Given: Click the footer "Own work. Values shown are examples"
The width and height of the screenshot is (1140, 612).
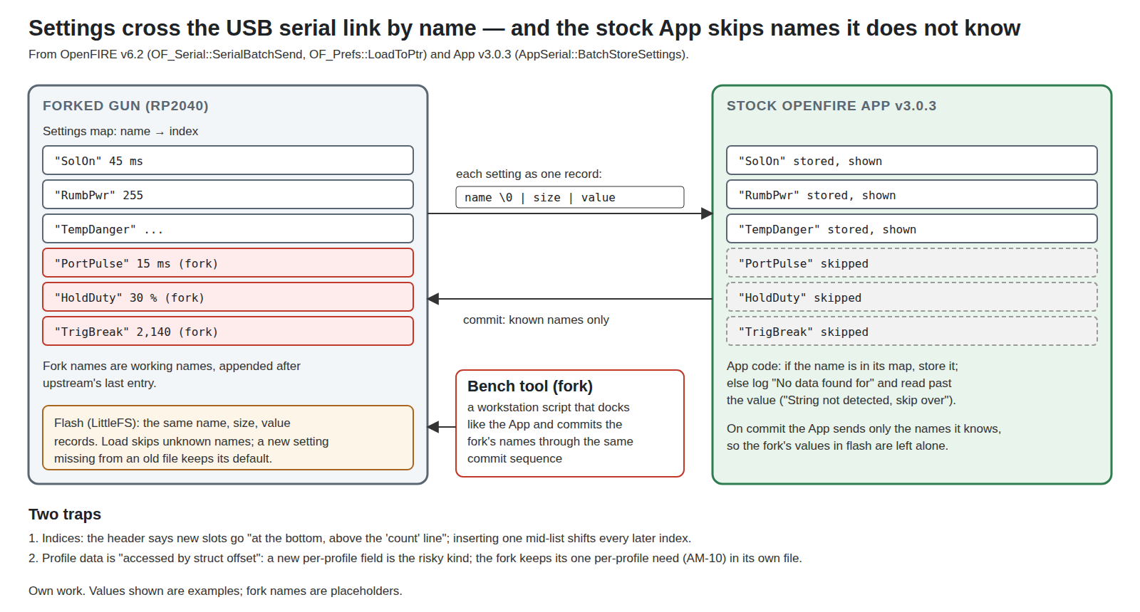Looking at the screenshot, I should (x=215, y=591).
